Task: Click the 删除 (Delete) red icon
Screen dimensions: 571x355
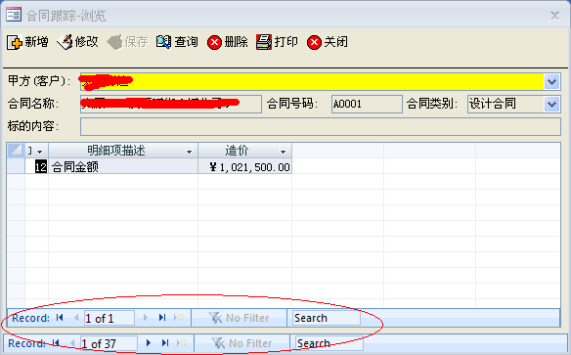Action: pyautogui.click(x=214, y=42)
